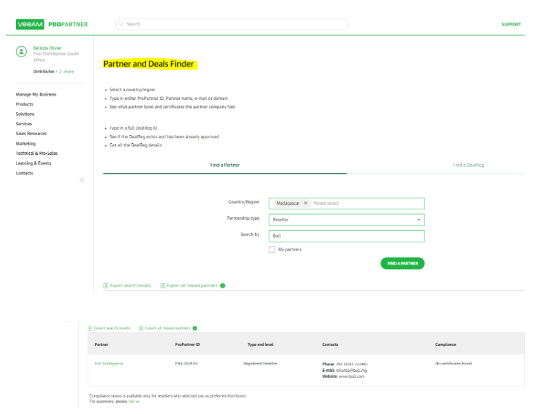Viewport: 544px width, 414px height.
Task: Open Technical & Pre-Sales menu item
Action: click(37, 153)
